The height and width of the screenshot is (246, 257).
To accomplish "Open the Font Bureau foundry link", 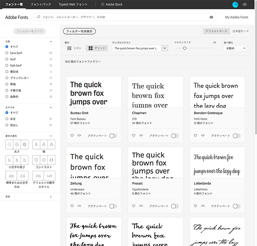I will [x=78, y=119].
